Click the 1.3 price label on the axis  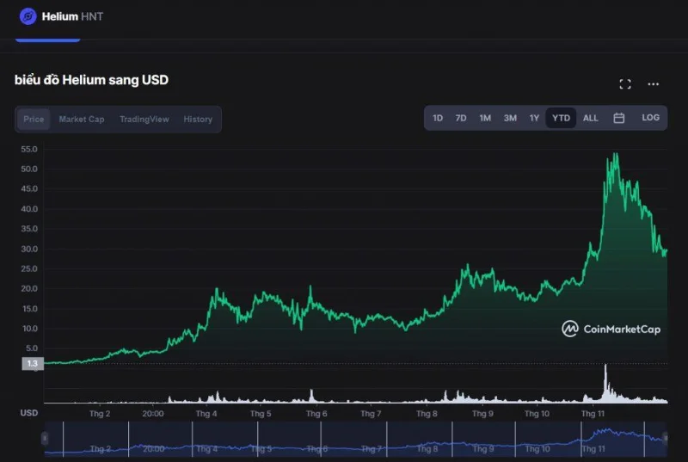33,363
